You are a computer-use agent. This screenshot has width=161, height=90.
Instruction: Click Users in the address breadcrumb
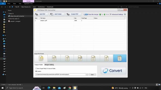34,7
